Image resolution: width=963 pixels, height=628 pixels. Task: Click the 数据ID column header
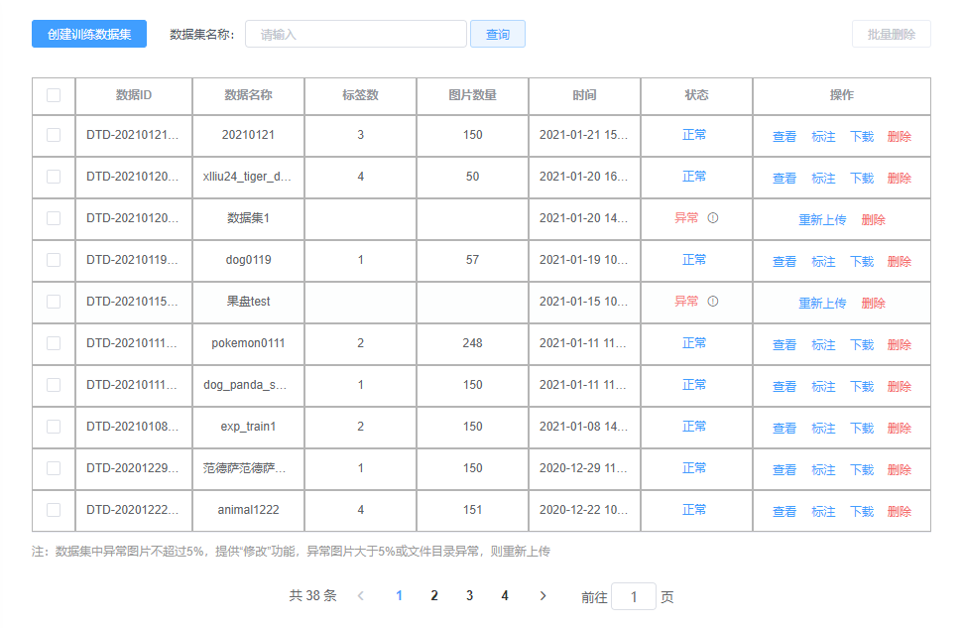[134, 95]
